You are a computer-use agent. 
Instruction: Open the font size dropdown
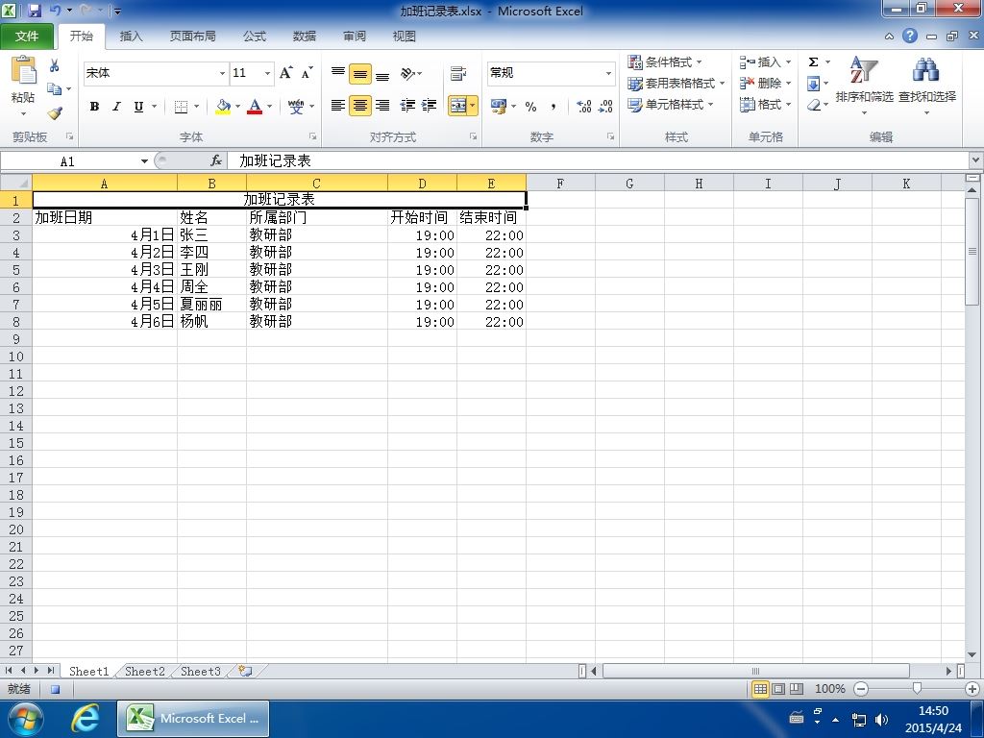pos(268,73)
